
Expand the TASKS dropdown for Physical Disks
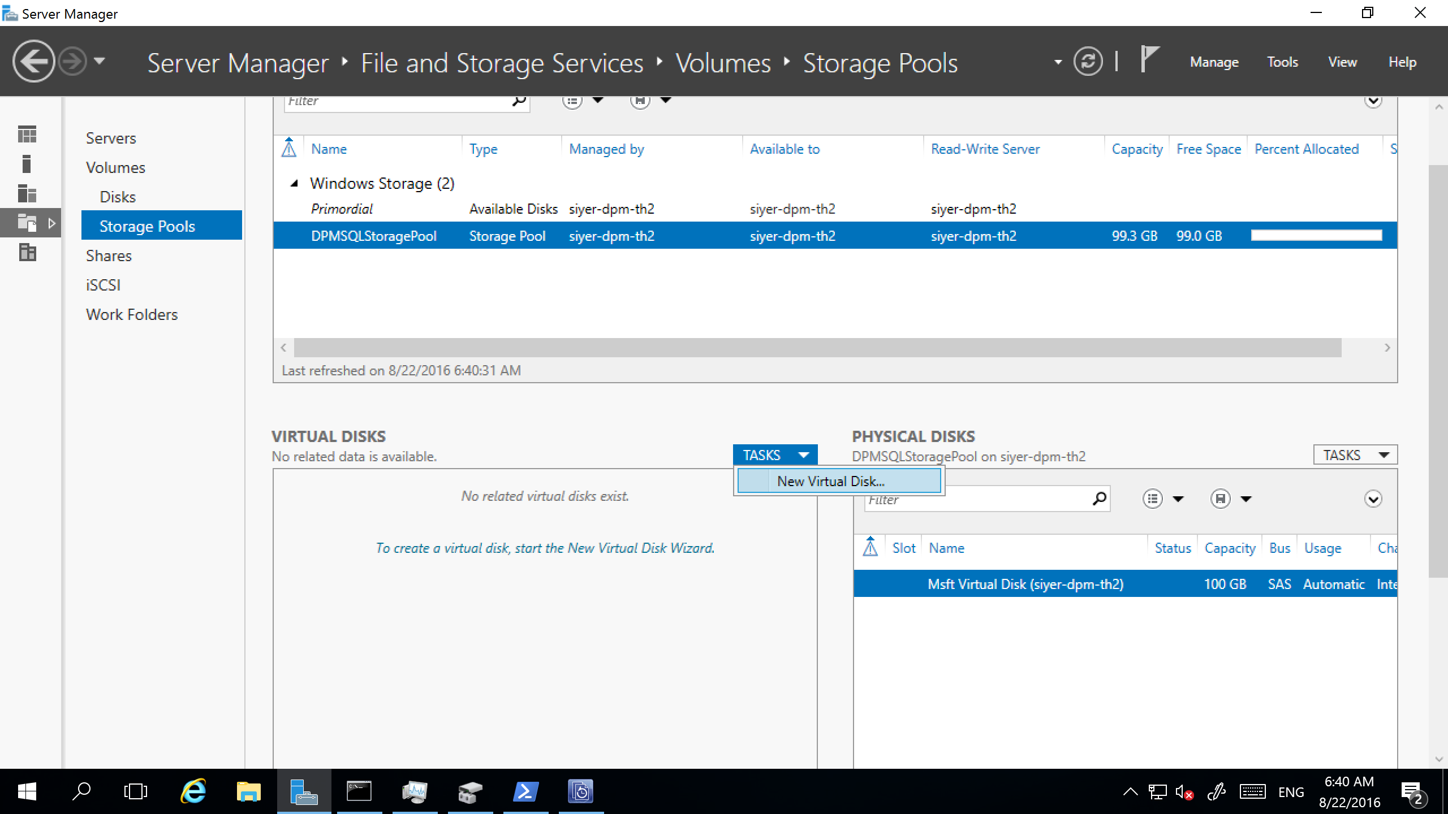point(1355,454)
